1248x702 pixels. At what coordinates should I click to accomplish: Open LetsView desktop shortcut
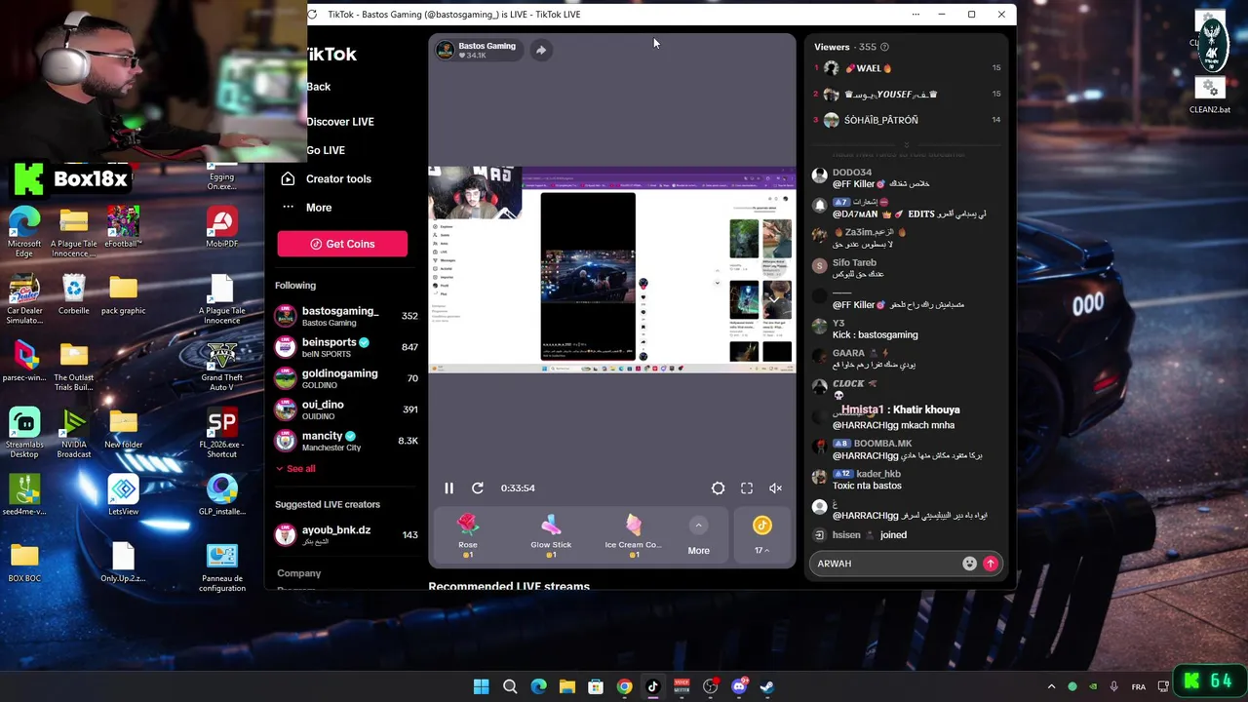pos(123,495)
